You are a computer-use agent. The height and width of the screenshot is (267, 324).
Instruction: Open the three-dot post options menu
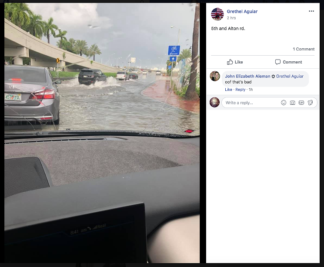(x=311, y=11)
